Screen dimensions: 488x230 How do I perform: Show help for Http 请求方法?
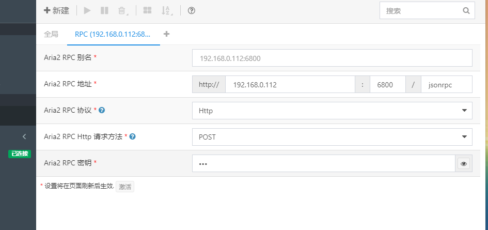[132, 136]
